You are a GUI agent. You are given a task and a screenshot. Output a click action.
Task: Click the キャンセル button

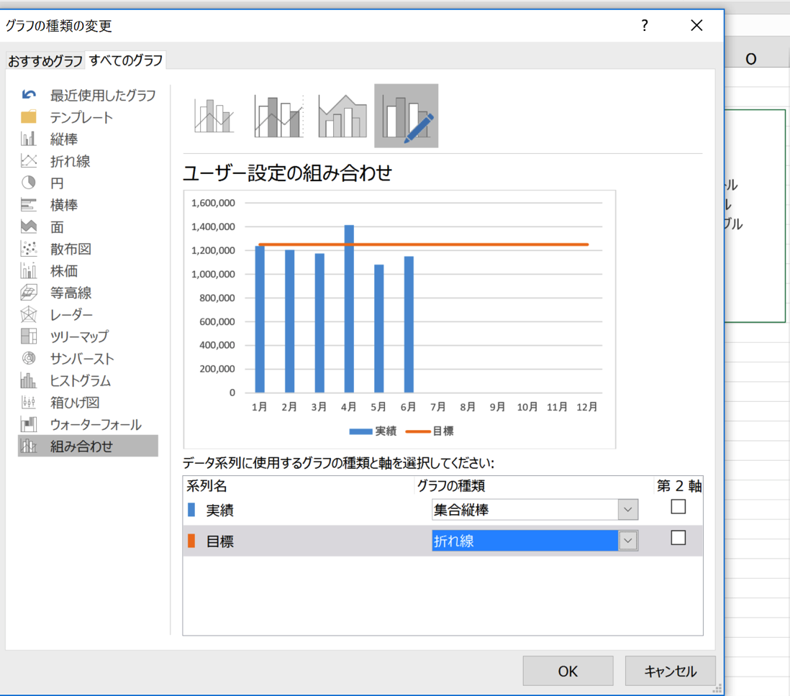point(670,671)
